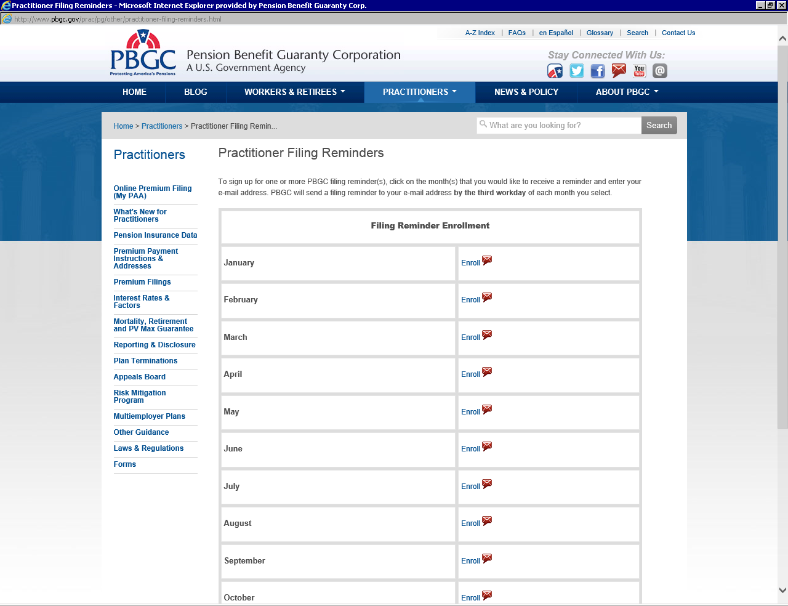Open Pension Insurance Data link
This screenshot has width=788, height=606.
155,235
